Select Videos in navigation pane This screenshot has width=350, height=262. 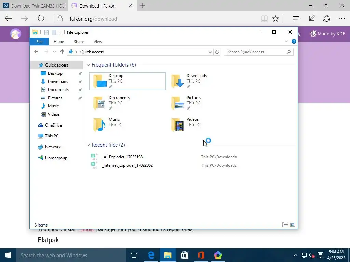(54, 114)
